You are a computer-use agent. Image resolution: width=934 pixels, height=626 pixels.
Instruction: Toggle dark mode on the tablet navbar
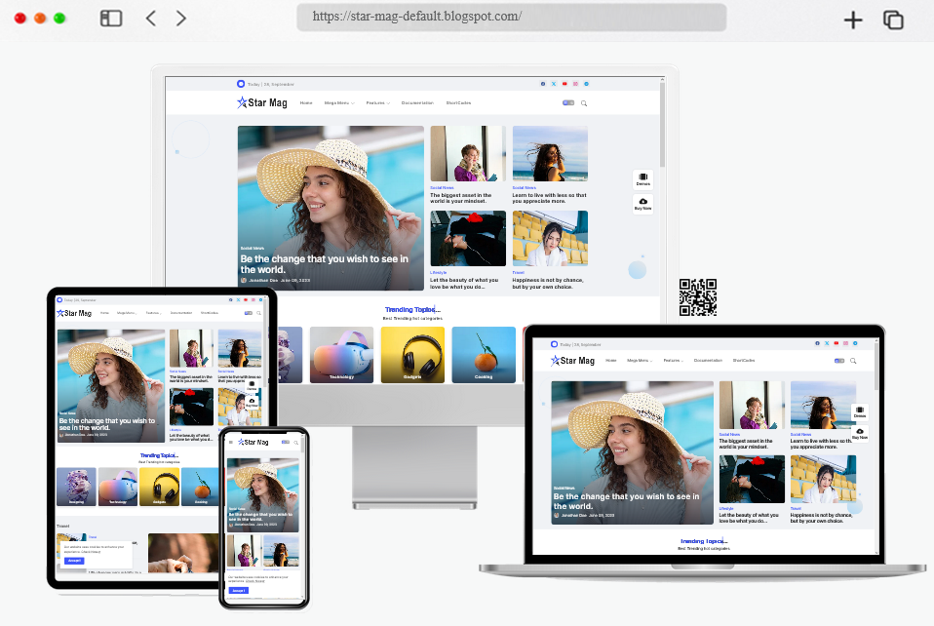pyautogui.click(x=247, y=313)
